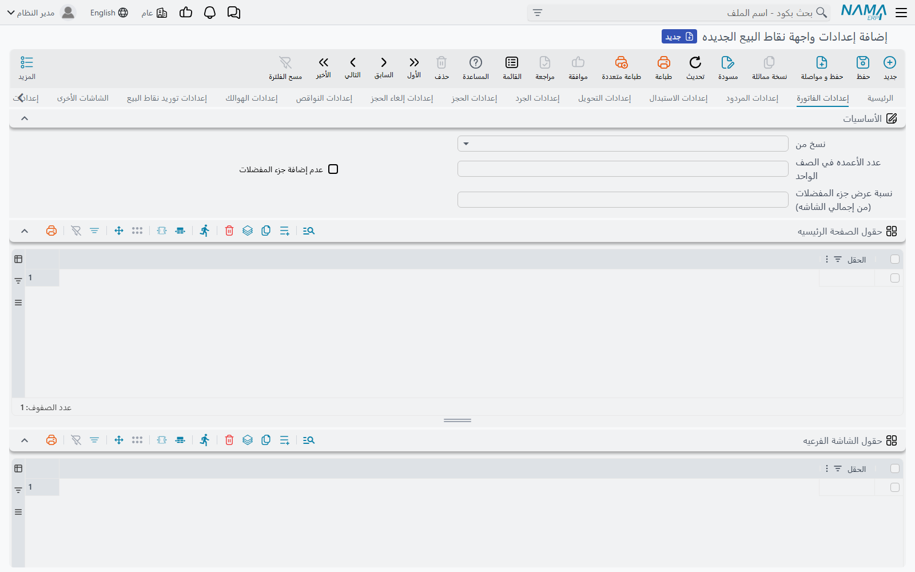Viewport: 915px width, 572px height.
Task: Open the chat messages icon
Action: [x=234, y=13]
